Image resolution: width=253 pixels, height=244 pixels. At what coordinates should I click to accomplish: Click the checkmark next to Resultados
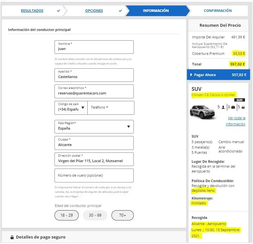click(x=58, y=11)
